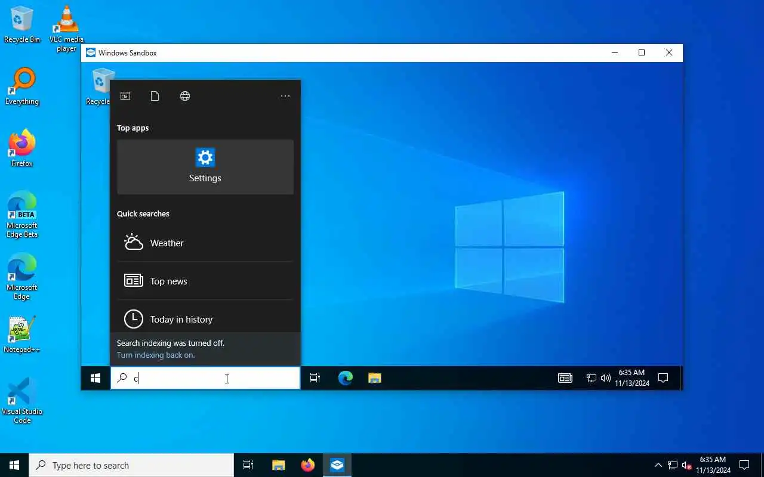Click the host Start button
Image resolution: width=764 pixels, height=477 pixels.
[x=14, y=465]
